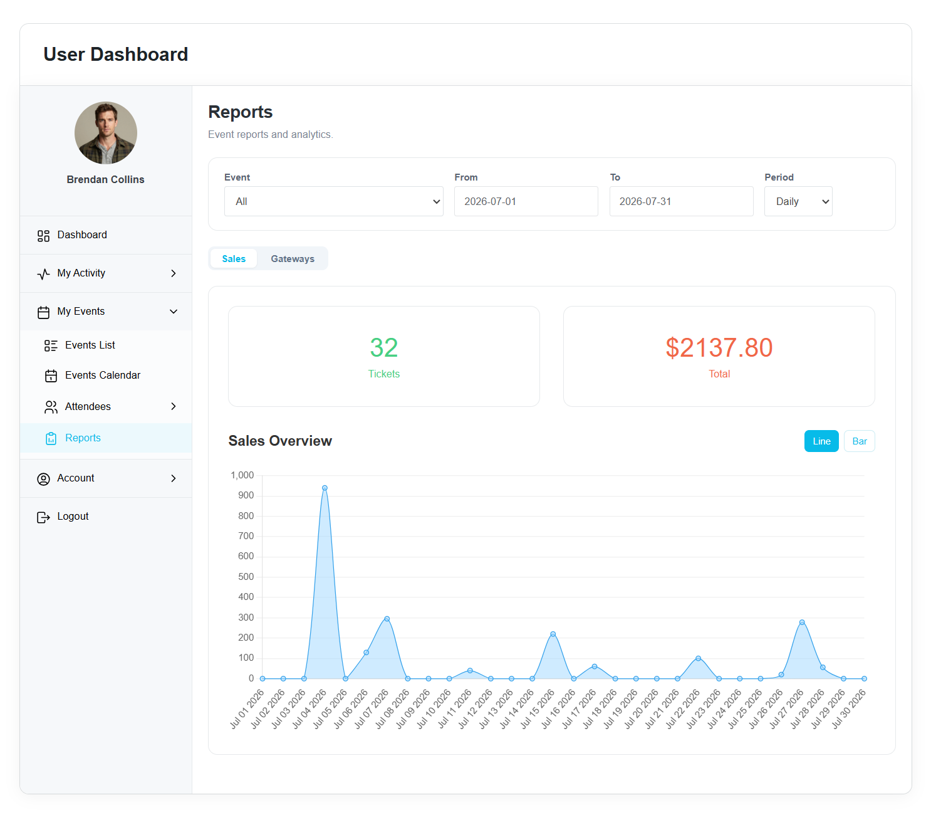Switch chart to Bar view
Image resolution: width=931 pixels, height=815 pixels.
pyautogui.click(x=860, y=441)
